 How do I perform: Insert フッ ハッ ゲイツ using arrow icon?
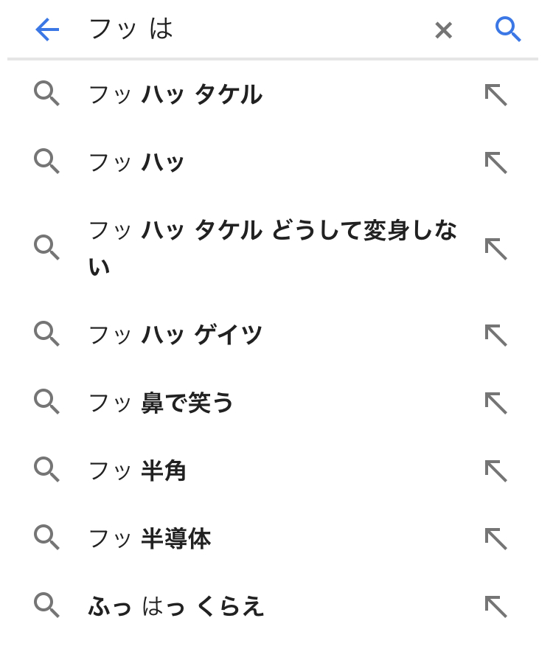click(x=495, y=335)
